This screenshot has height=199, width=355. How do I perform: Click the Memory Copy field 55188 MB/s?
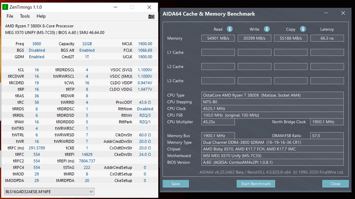click(x=291, y=38)
